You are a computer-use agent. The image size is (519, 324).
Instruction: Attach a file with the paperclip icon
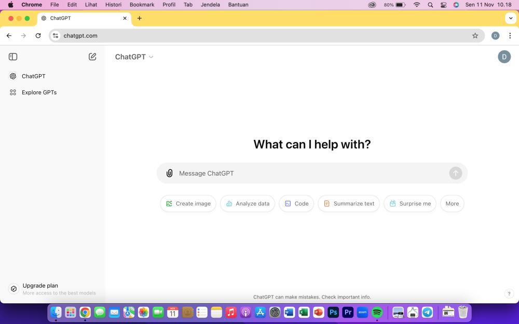170,173
